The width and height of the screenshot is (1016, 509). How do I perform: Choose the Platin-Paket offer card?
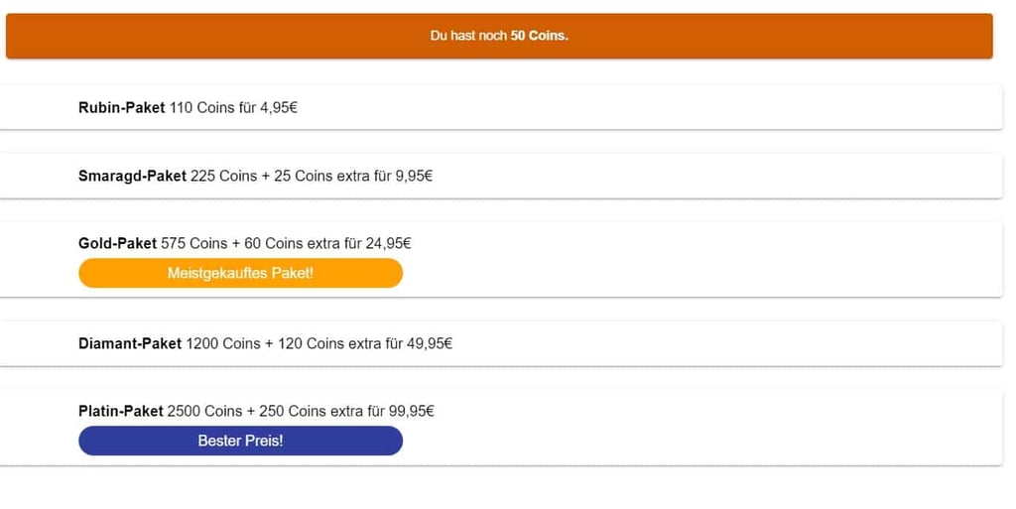501,427
